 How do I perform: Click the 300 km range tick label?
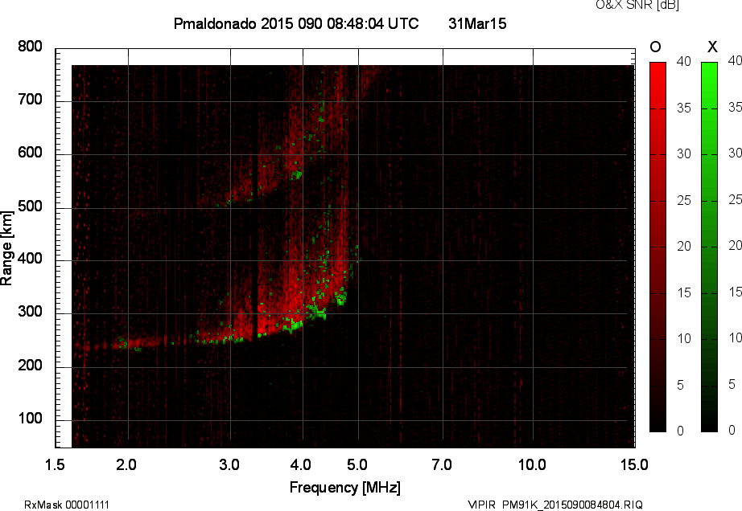(30, 312)
